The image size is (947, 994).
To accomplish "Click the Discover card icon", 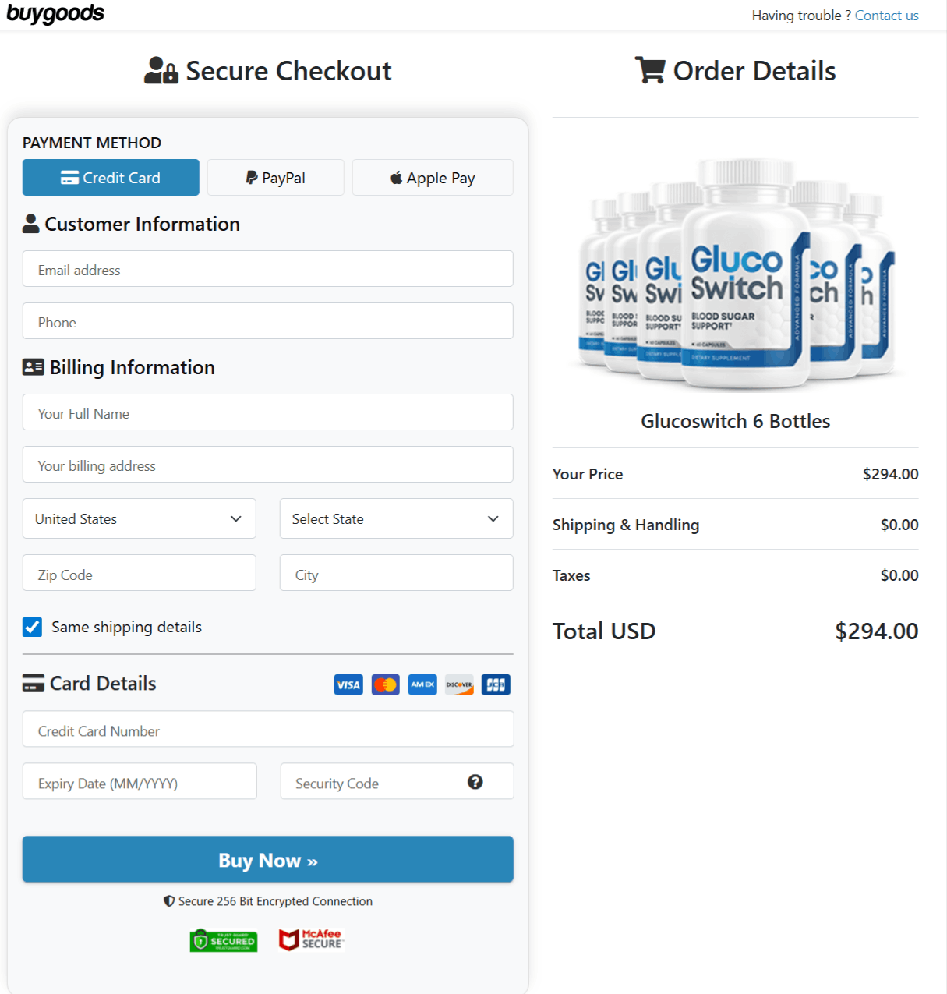I will [x=458, y=684].
